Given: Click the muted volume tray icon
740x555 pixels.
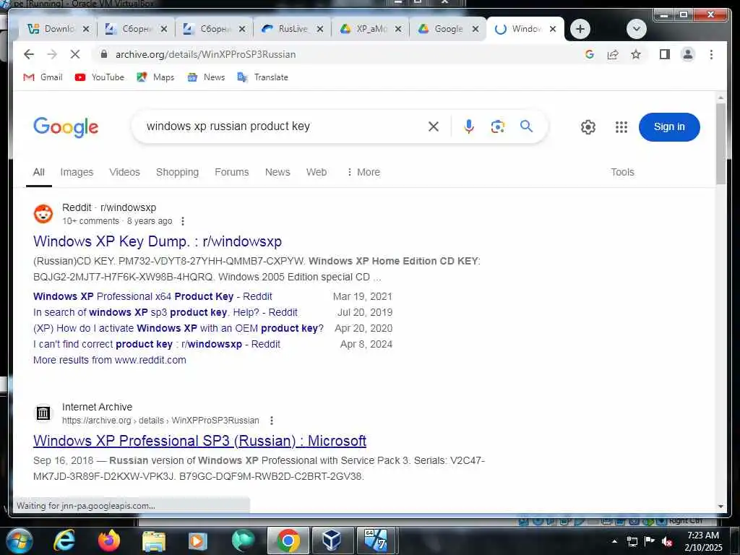Looking at the screenshot, I should pyautogui.click(x=667, y=542).
